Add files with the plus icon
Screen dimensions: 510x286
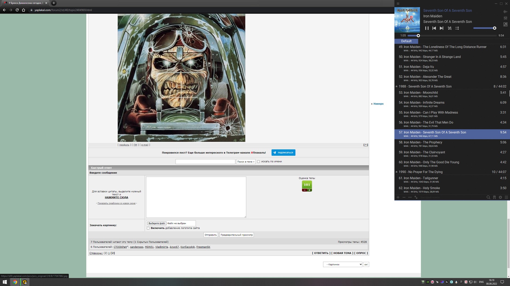pyautogui.click(x=398, y=197)
